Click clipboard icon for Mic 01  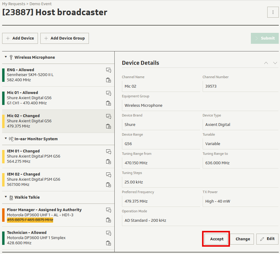tap(108, 103)
